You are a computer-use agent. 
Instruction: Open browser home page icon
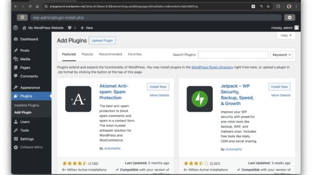(x=37, y=6)
